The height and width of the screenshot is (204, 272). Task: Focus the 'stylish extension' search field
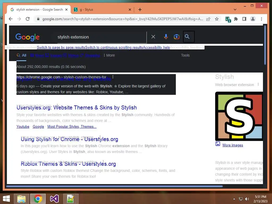pos(102,37)
